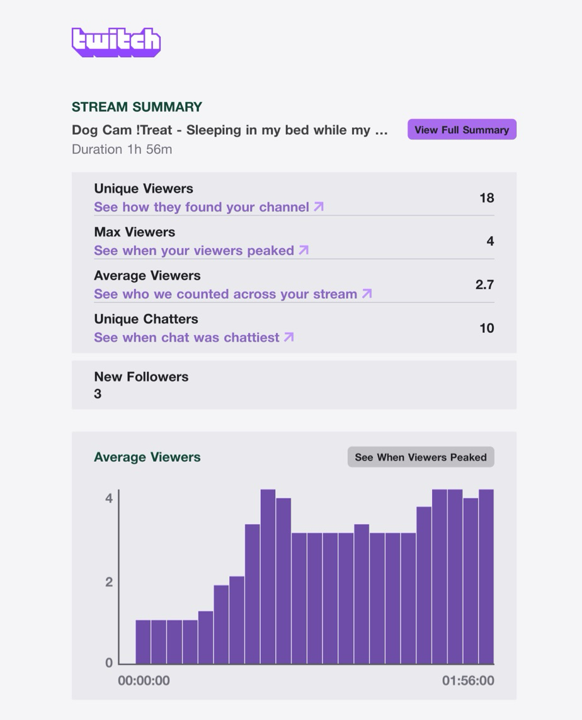Select the last bar in the viewers chart
Screen dimensions: 582x720
tap(486, 577)
